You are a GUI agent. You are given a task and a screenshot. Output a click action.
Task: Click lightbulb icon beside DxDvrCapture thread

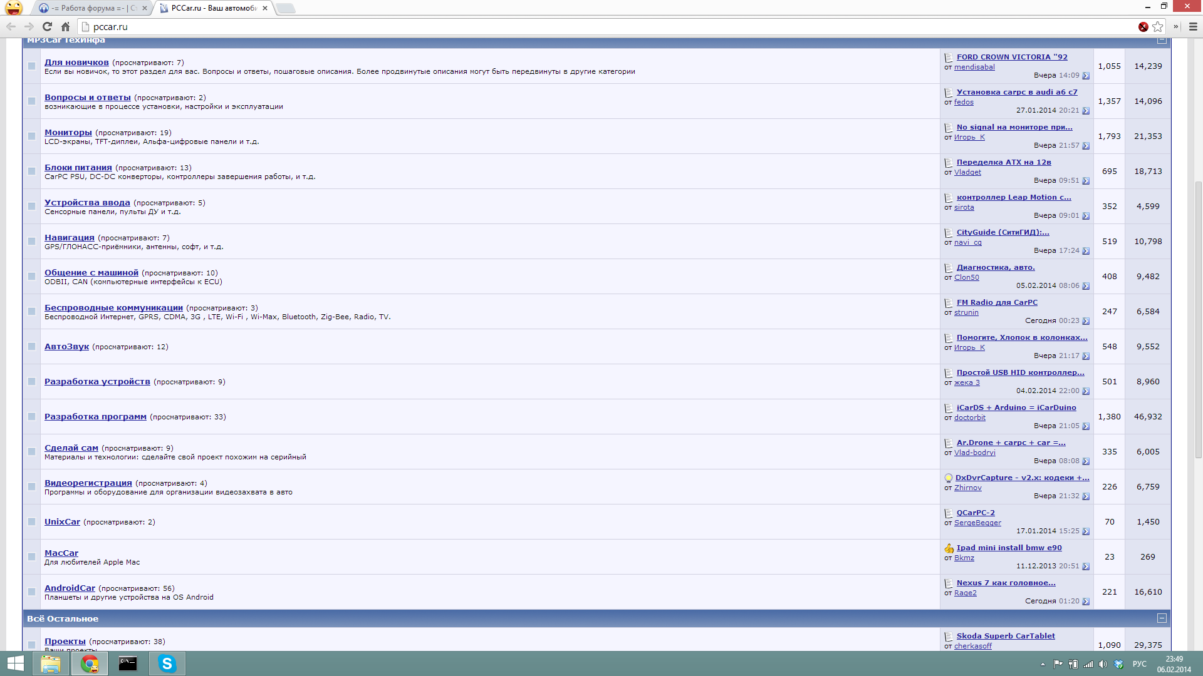coord(949,478)
